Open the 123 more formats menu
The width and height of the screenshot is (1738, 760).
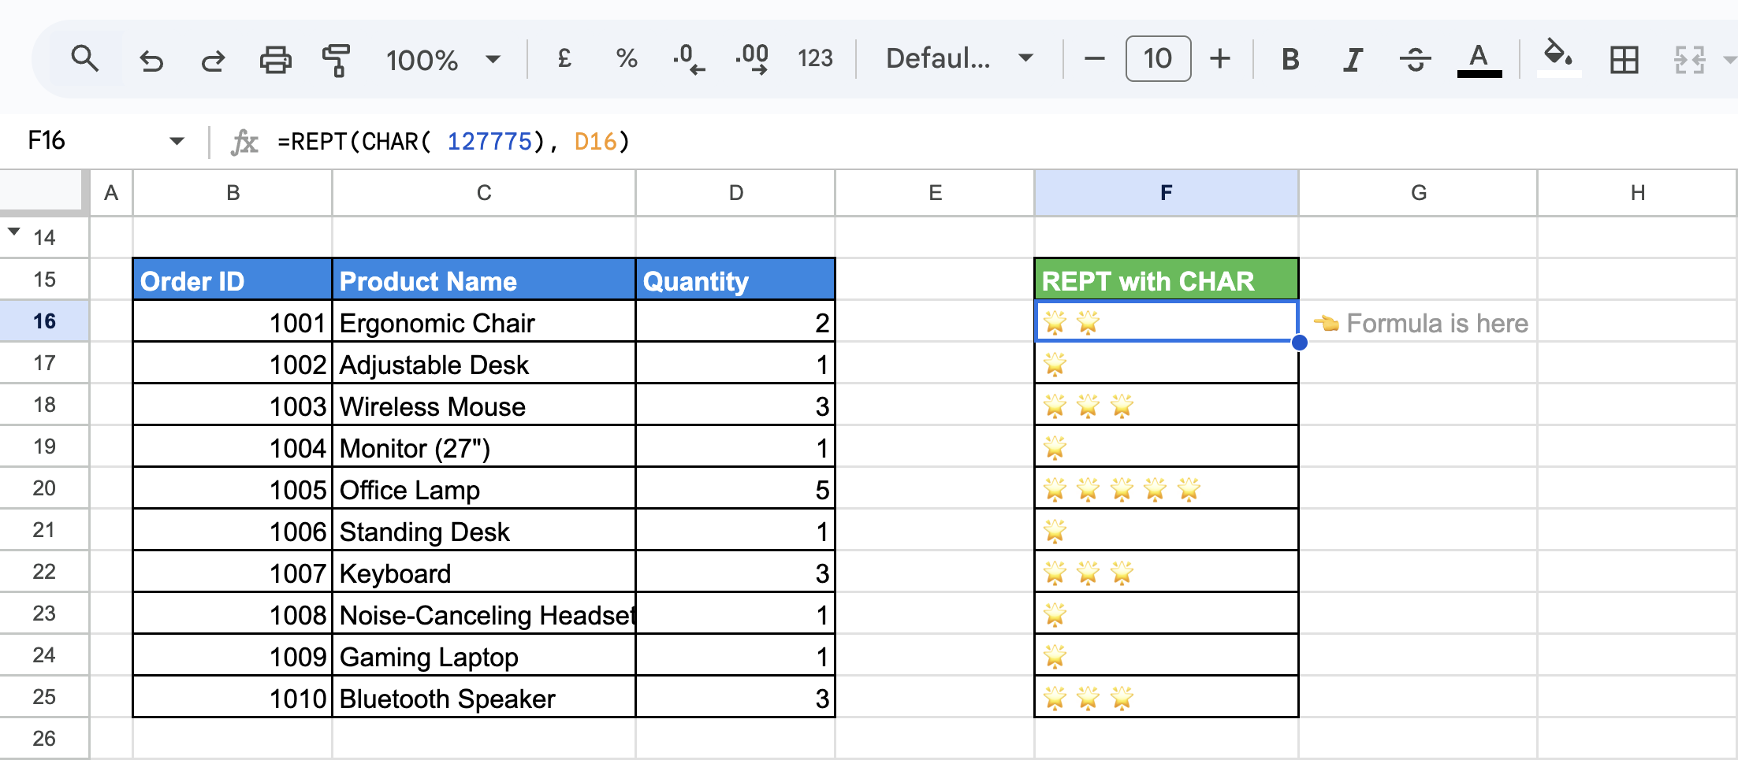point(815,58)
